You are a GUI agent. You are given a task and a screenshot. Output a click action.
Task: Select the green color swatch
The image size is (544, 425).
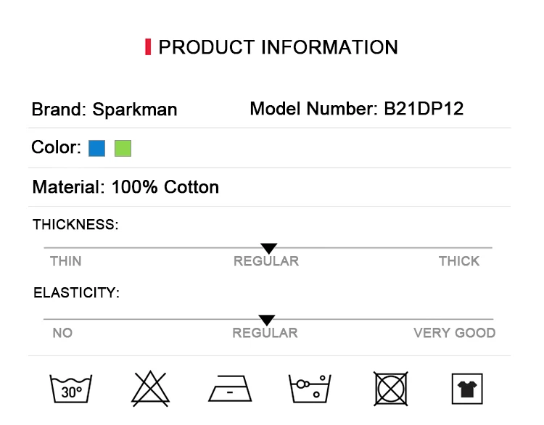tap(123, 148)
